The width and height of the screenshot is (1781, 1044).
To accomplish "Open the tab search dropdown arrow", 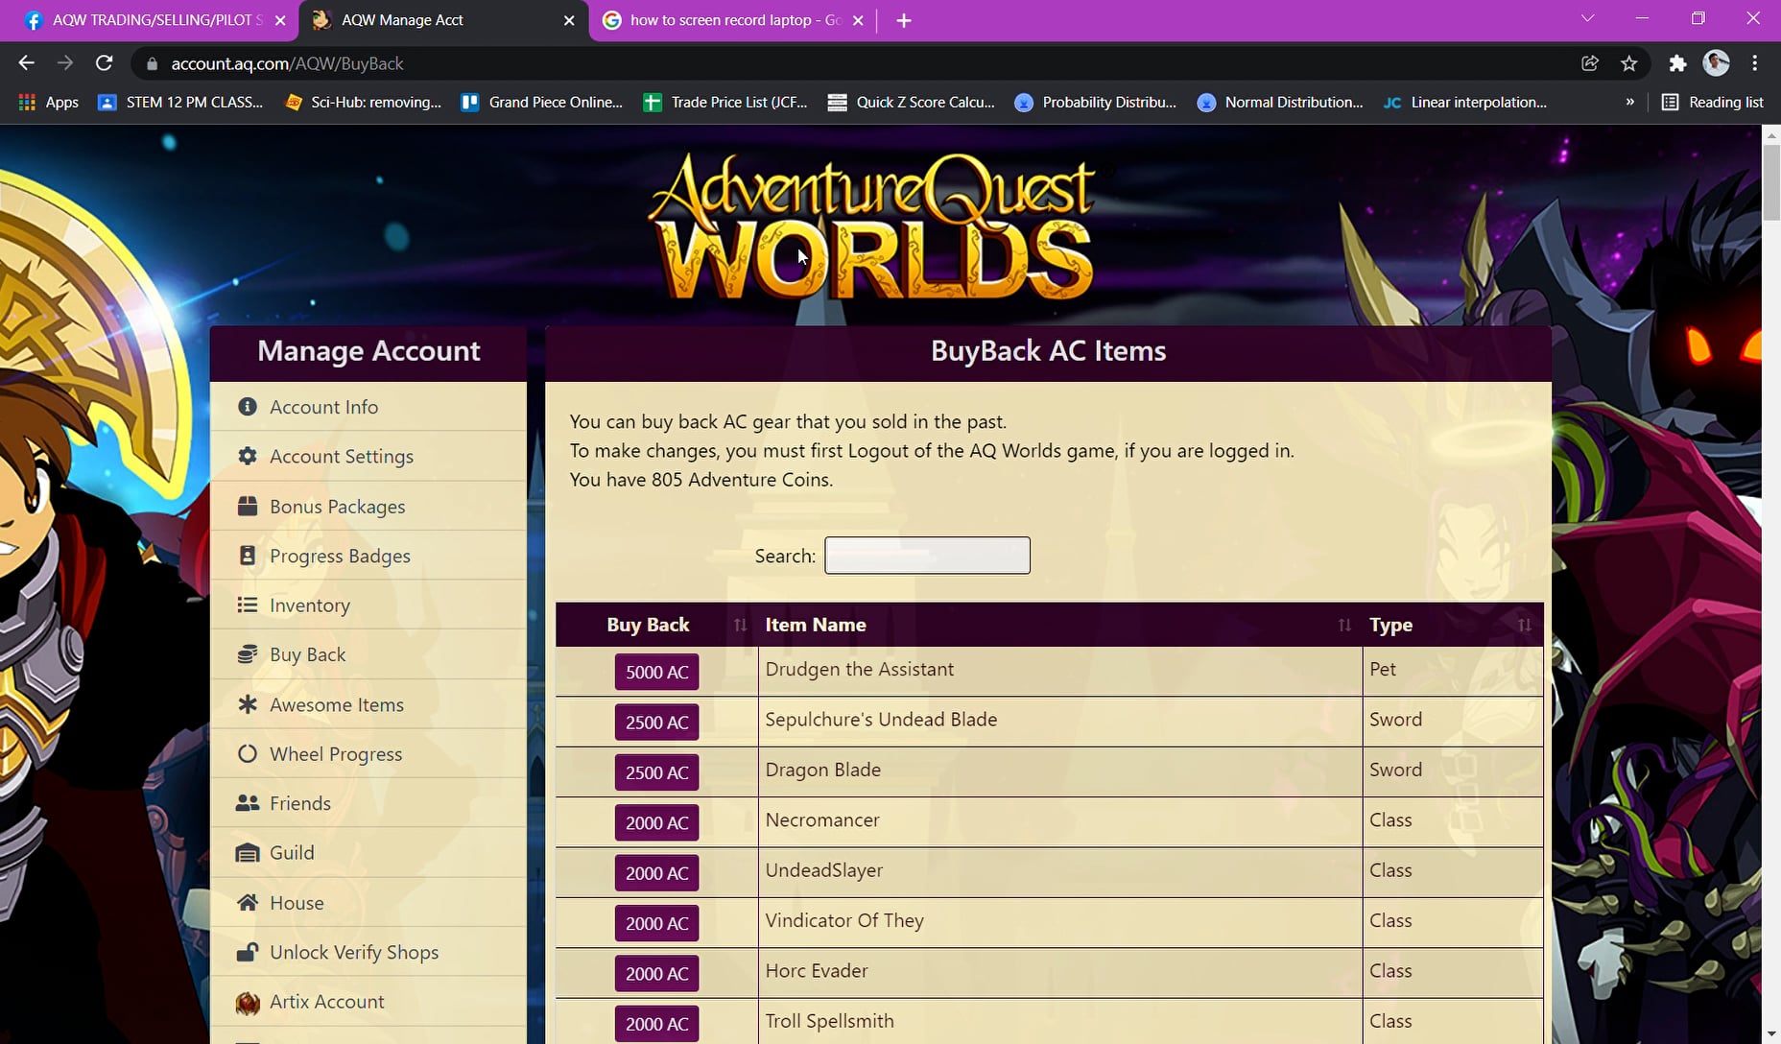I will coord(1588,17).
